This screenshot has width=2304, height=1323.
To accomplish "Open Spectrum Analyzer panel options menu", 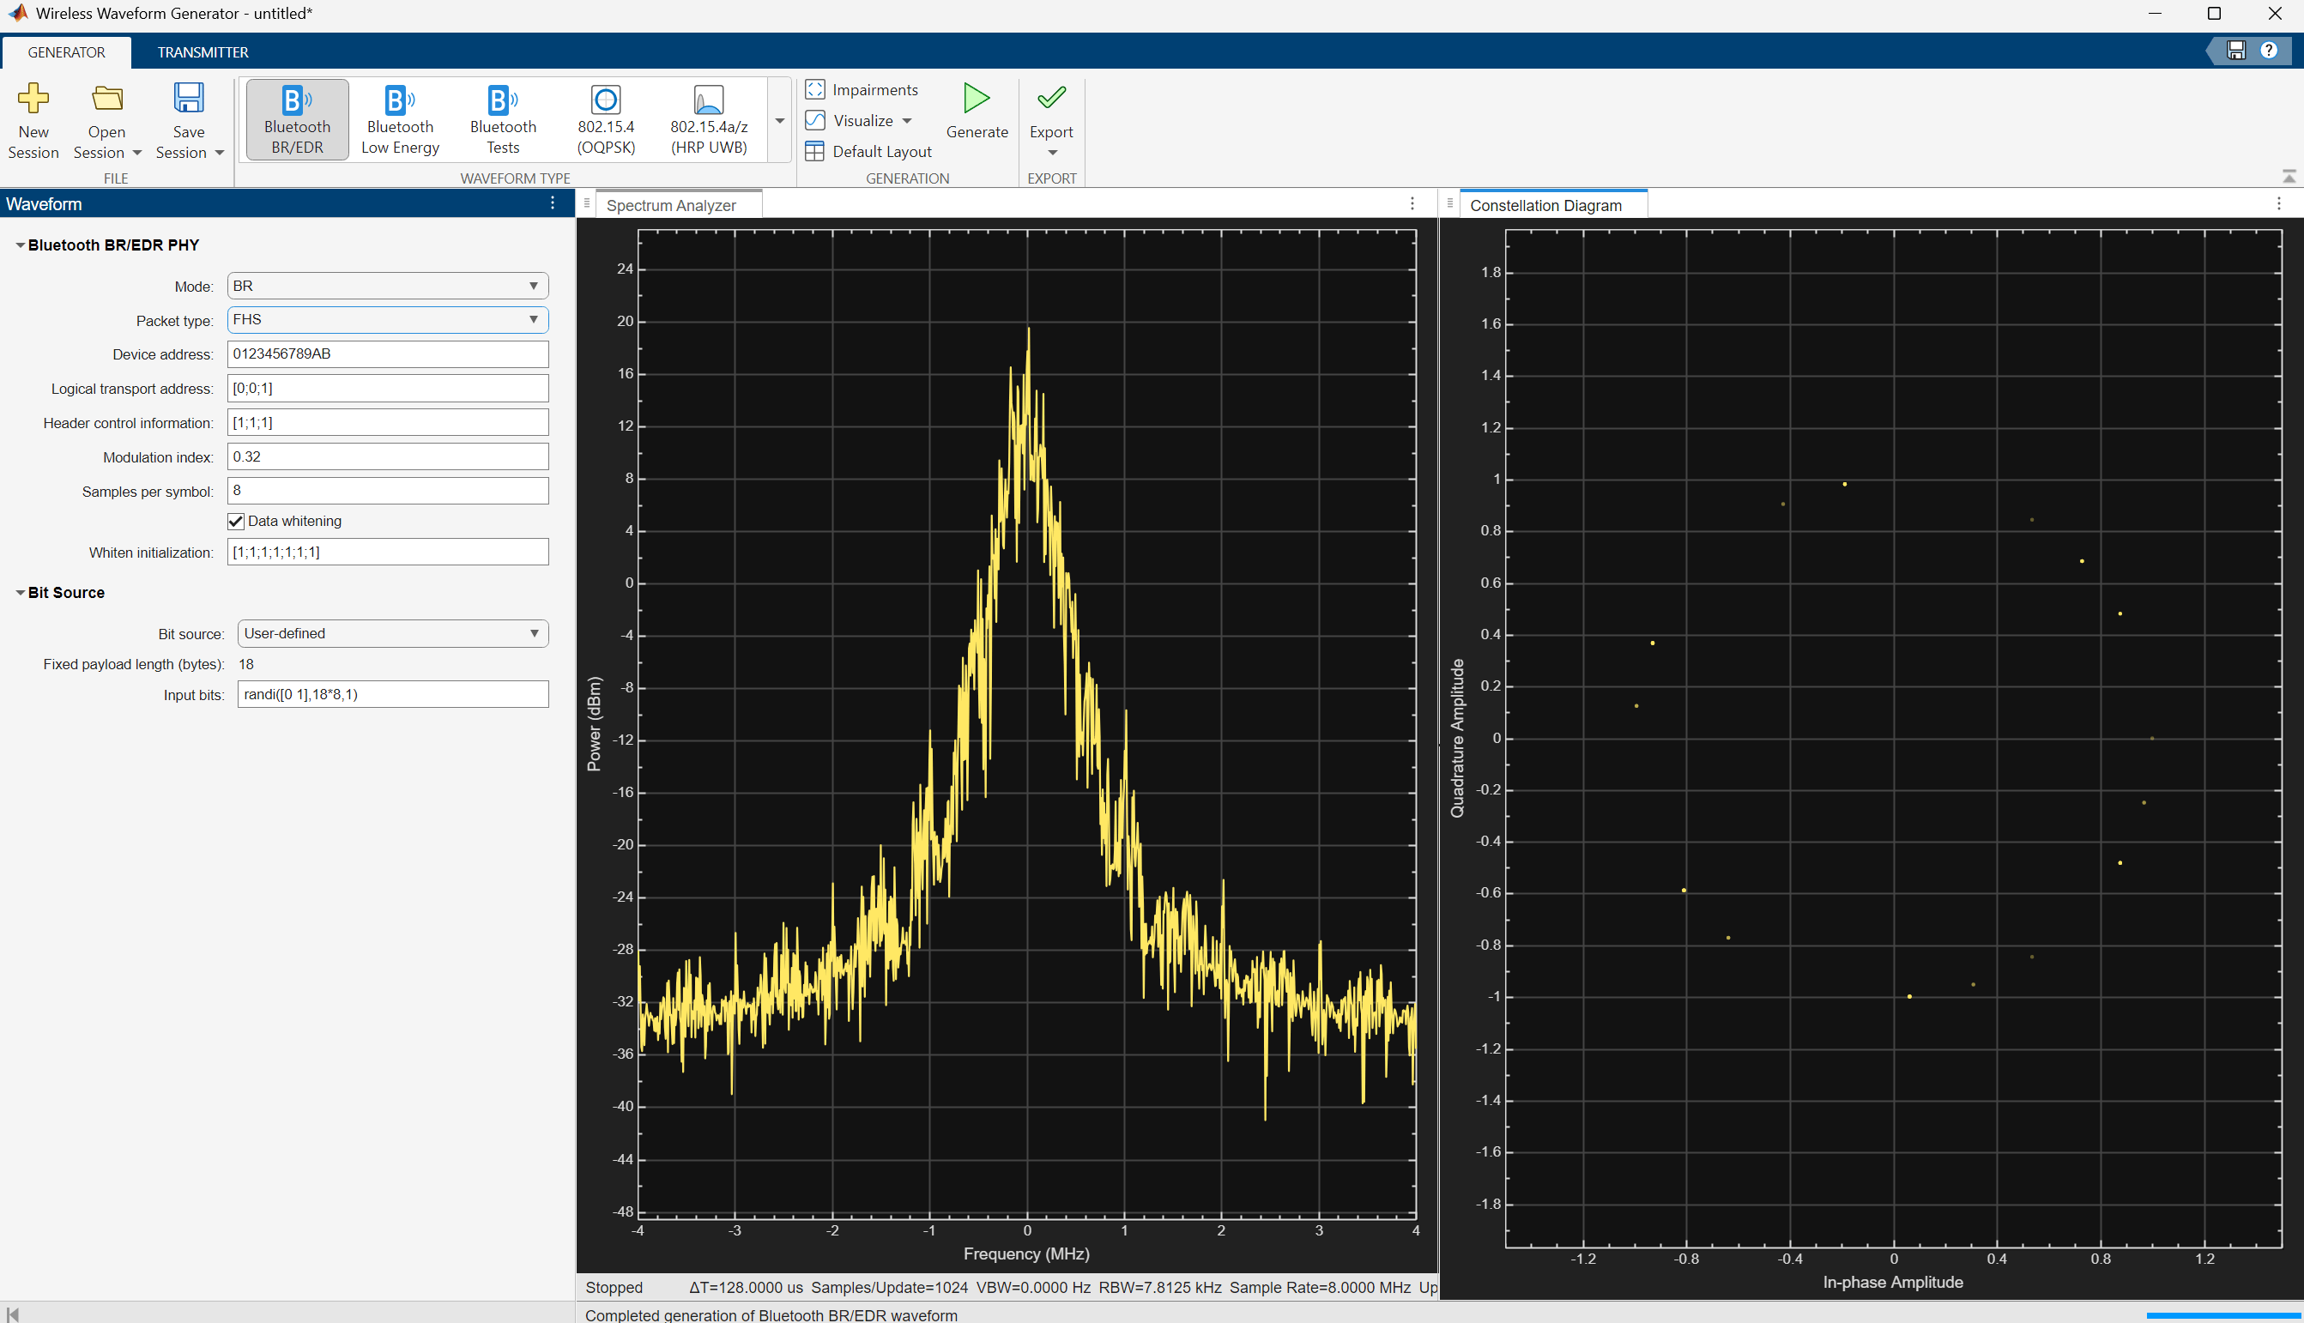I will (1412, 203).
